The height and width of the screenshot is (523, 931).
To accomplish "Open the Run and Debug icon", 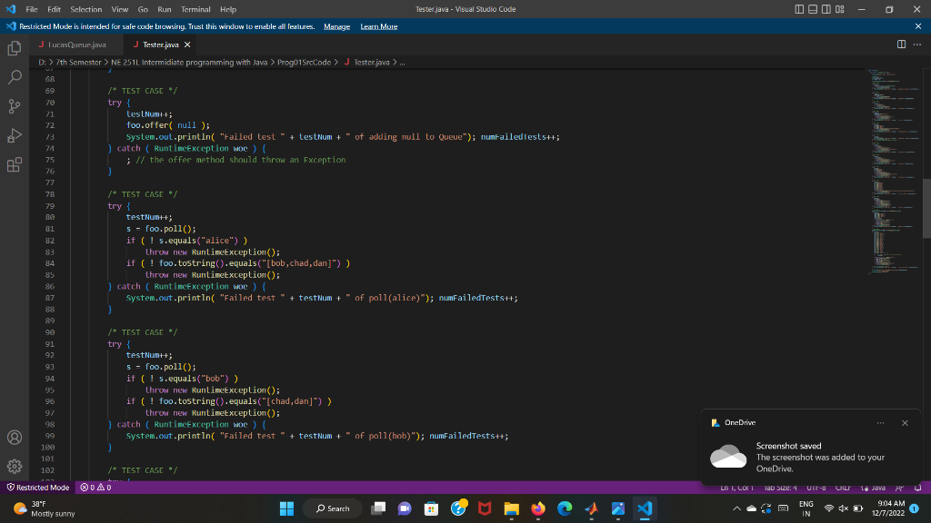I will (14, 136).
